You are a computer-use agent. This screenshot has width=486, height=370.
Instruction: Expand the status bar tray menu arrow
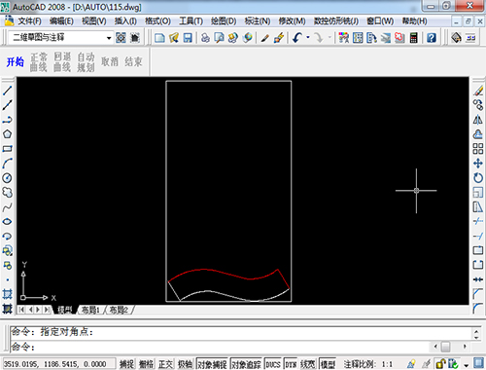tap(467, 365)
